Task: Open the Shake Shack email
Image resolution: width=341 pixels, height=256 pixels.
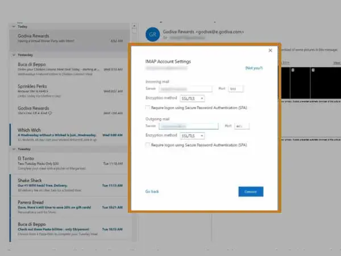Action: (x=69, y=185)
